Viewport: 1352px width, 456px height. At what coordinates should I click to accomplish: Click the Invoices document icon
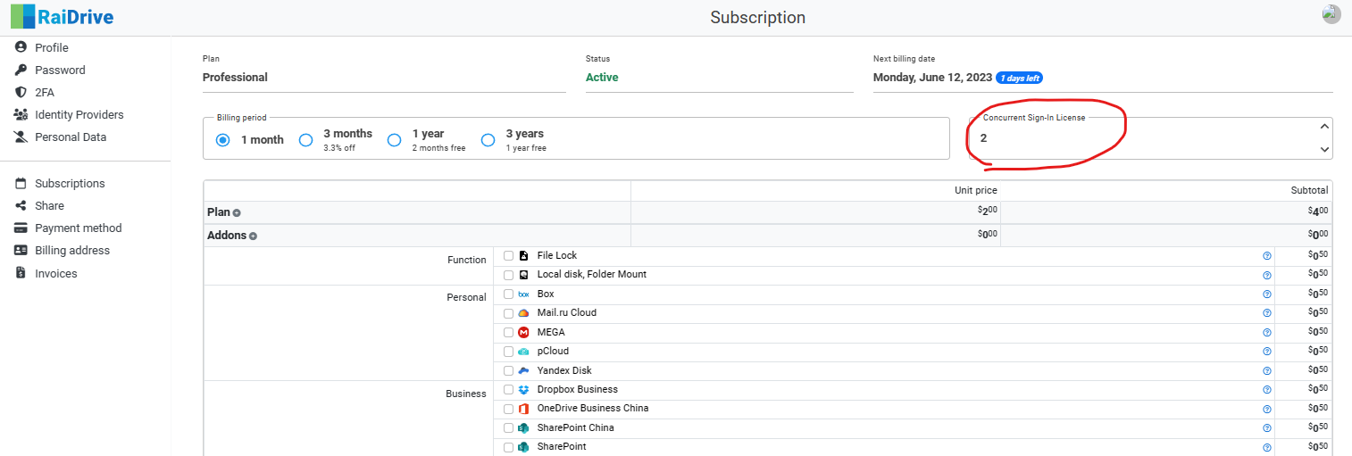click(x=21, y=273)
